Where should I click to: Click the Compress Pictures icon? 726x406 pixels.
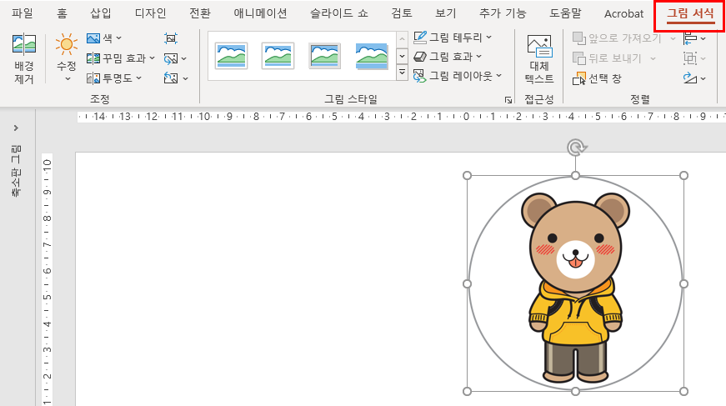coord(171,38)
